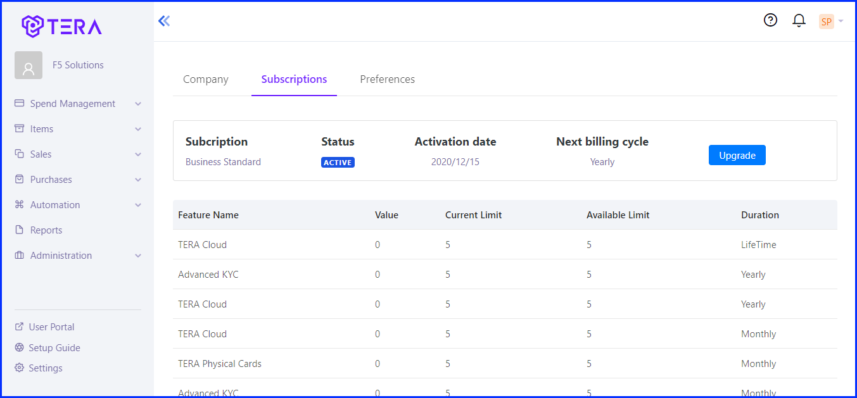The width and height of the screenshot is (857, 398).
Task: Expand Automation menu chevron
Action: coord(138,205)
